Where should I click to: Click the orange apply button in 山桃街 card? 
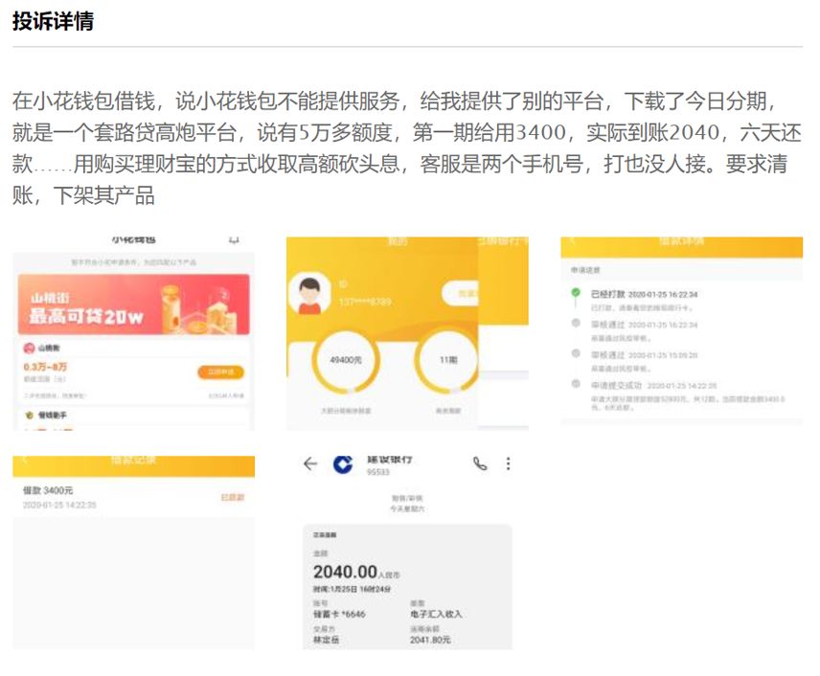point(220,372)
